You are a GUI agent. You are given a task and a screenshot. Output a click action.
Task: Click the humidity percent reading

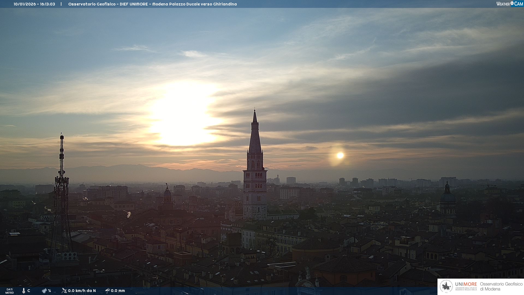[49, 291]
